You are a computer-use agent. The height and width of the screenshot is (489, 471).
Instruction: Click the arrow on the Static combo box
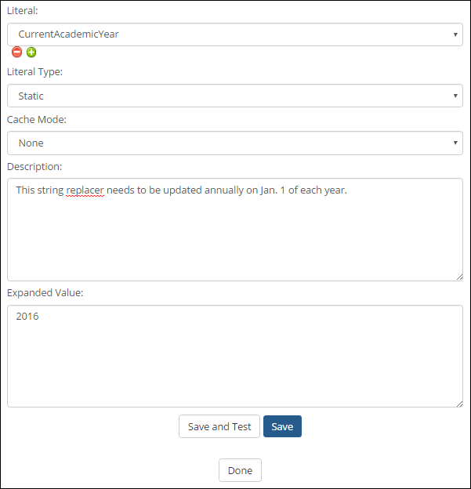(455, 96)
